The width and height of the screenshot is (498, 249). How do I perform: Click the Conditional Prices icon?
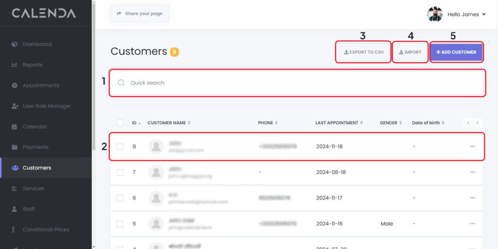[x=13, y=230]
